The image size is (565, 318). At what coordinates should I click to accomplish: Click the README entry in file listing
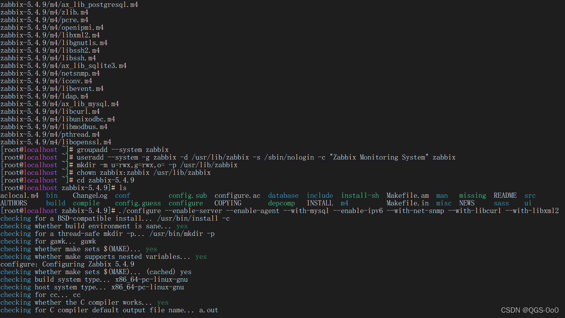pyautogui.click(x=505, y=195)
